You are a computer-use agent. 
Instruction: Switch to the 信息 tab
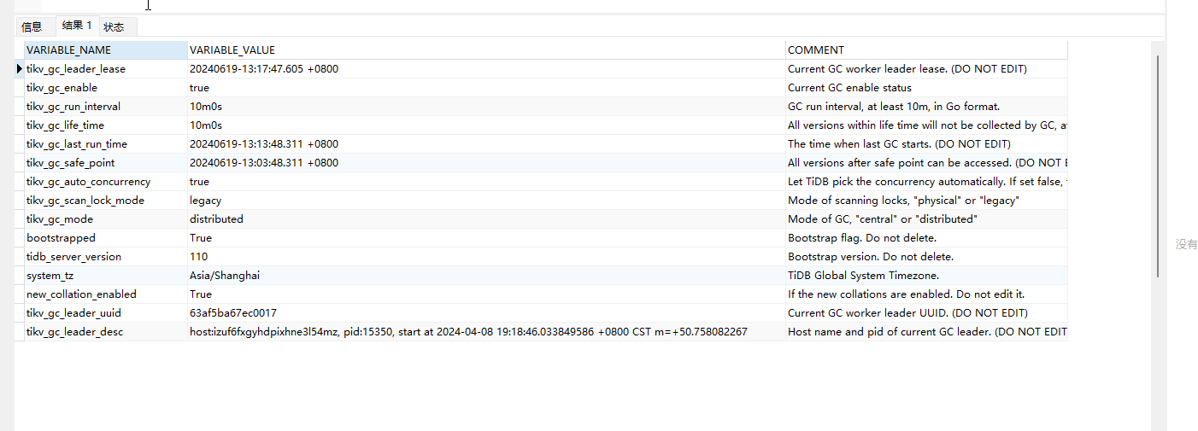32,27
